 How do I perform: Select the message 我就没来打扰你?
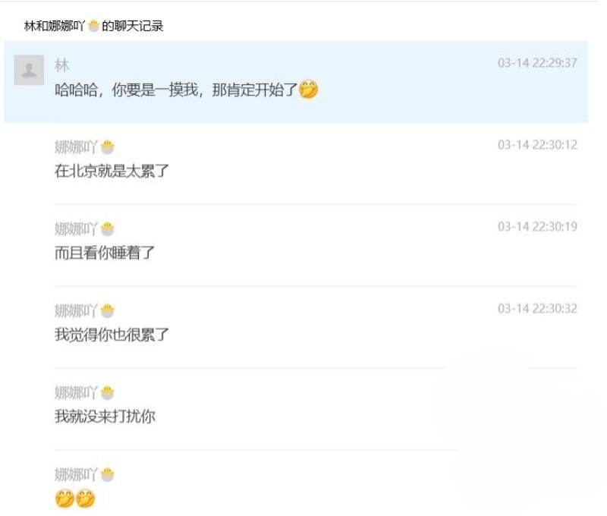[105, 417]
